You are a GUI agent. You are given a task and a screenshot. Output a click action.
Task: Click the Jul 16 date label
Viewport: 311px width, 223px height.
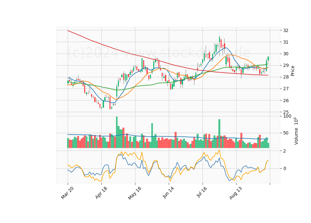[x=202, y=192]
